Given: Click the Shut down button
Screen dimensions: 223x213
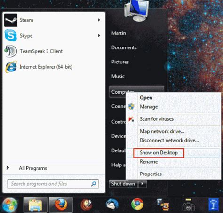Looking at the screenshot, I should pos(123,184).
